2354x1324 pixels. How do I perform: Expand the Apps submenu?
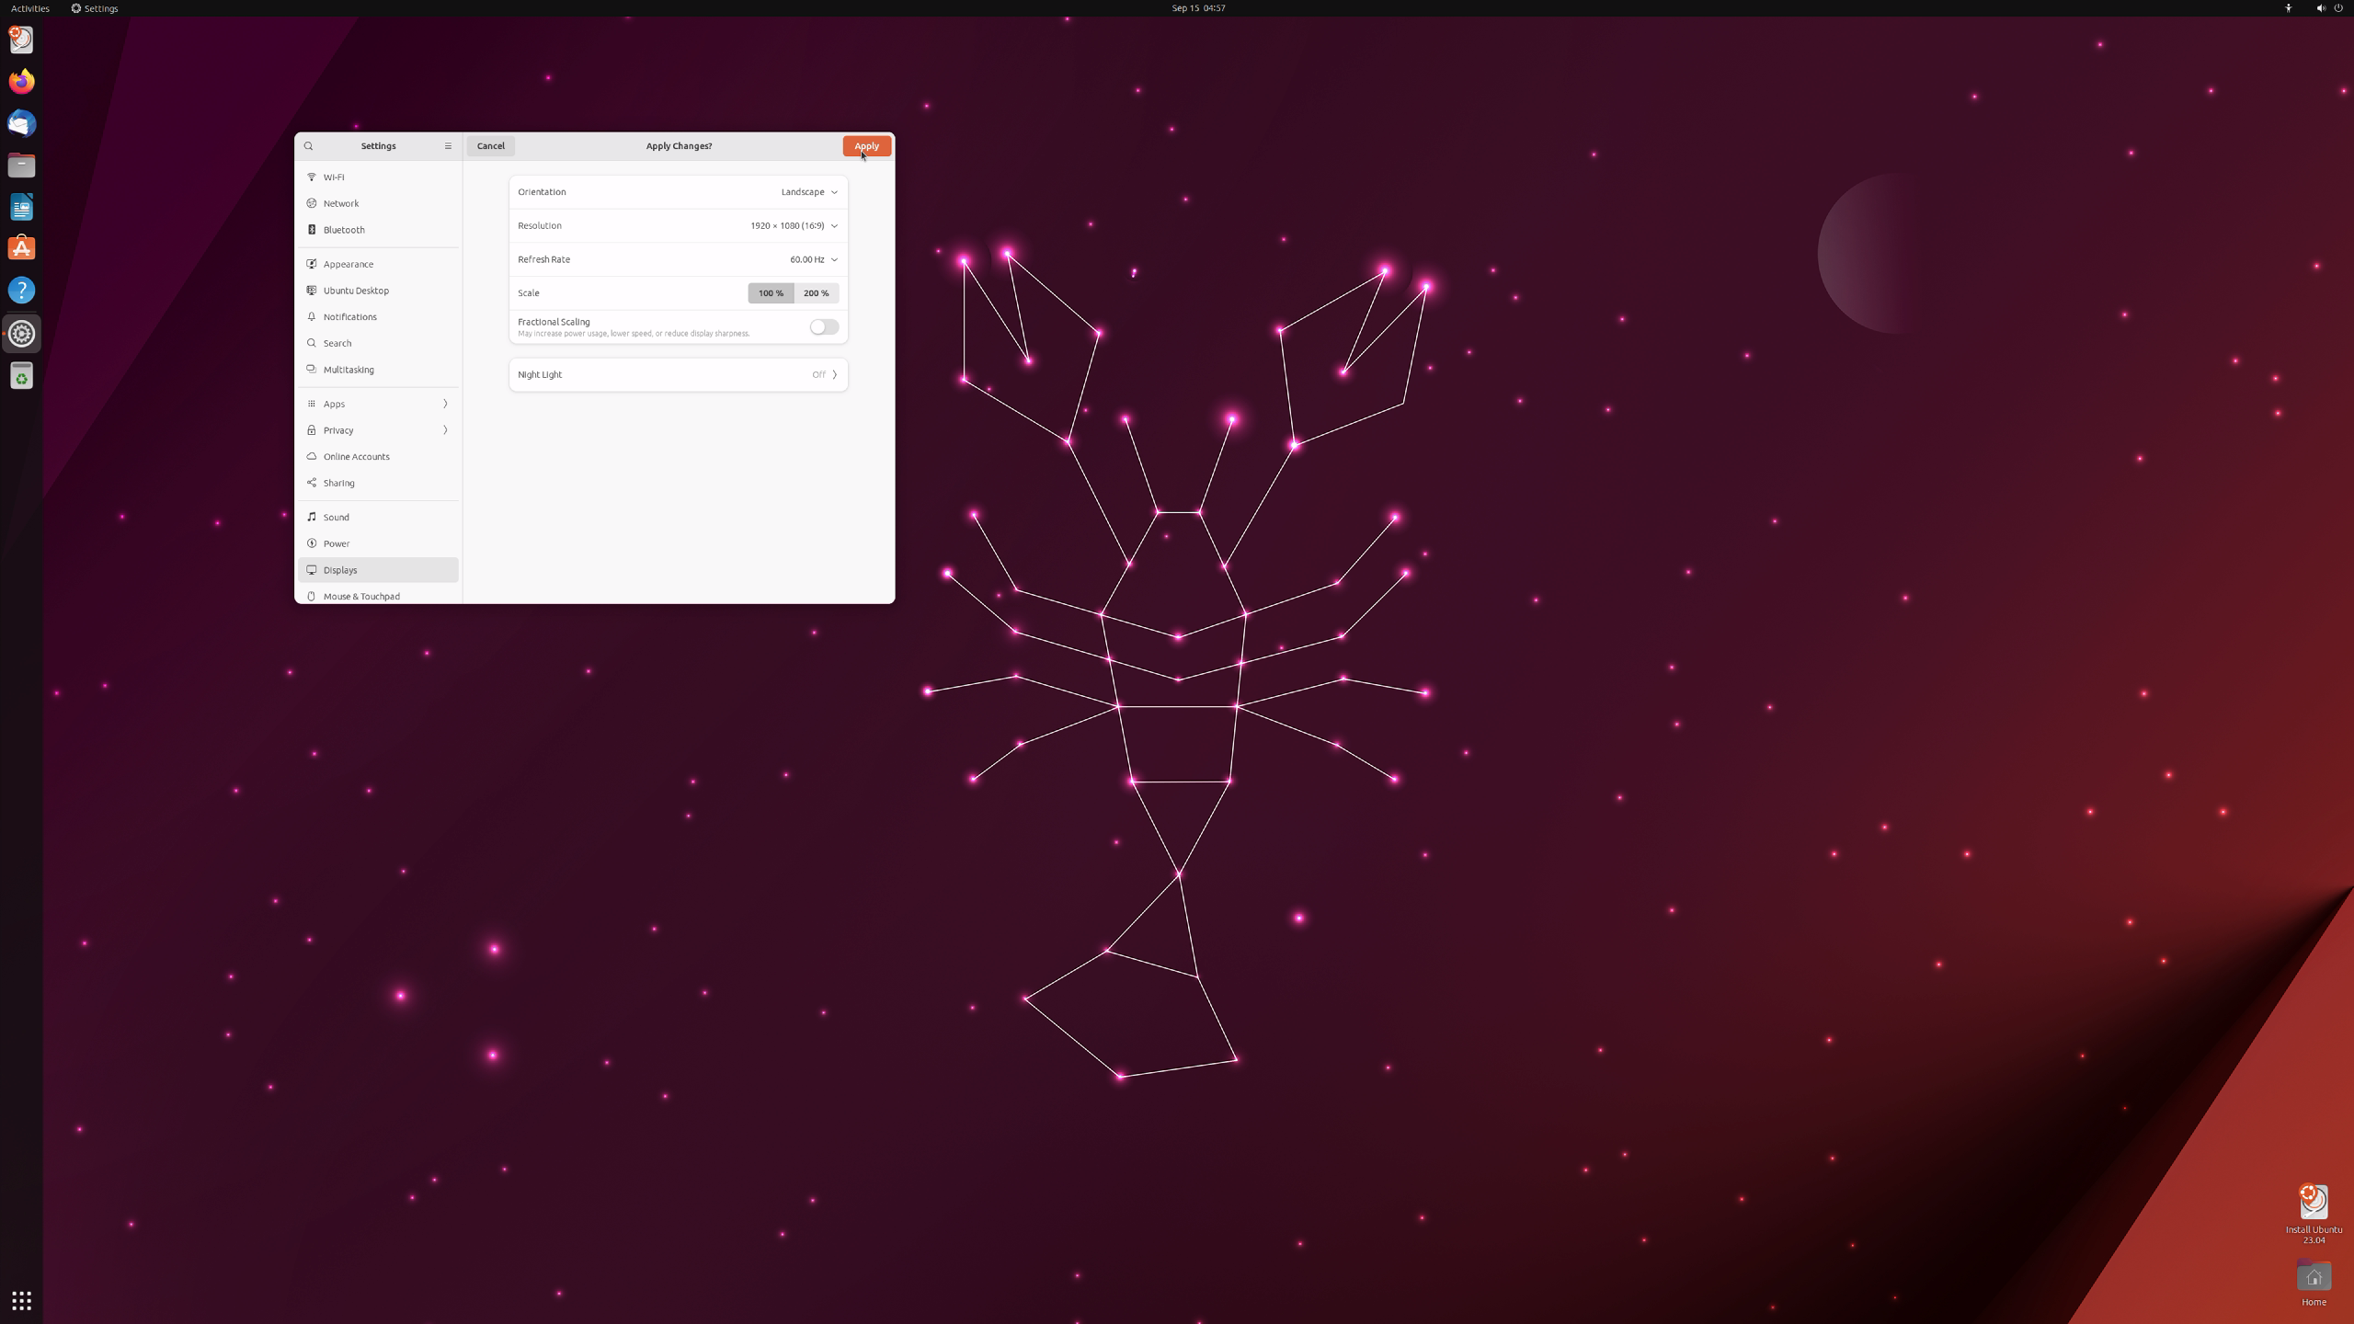click(378, 404)
